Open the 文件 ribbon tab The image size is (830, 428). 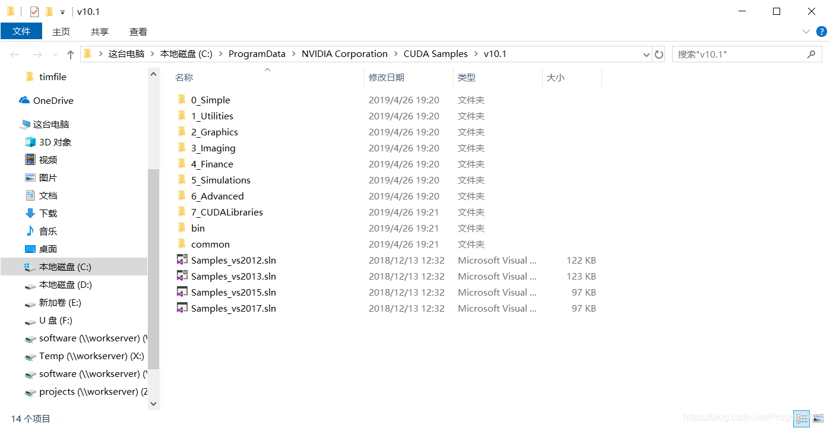pos(21,31)
